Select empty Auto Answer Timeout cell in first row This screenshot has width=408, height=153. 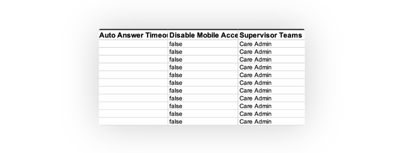point(133,44)
